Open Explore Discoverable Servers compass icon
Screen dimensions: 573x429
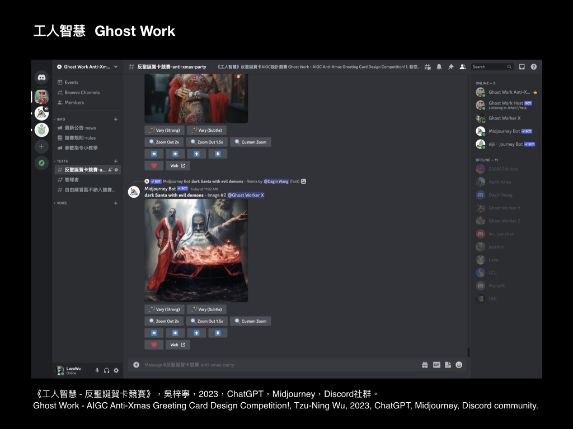pyautogui.click(x=41, y=163)
